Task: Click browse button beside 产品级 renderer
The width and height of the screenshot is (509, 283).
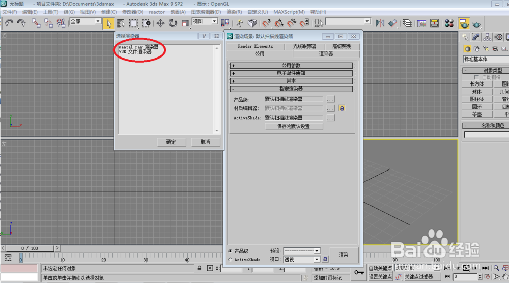Action: coord(330,99)
